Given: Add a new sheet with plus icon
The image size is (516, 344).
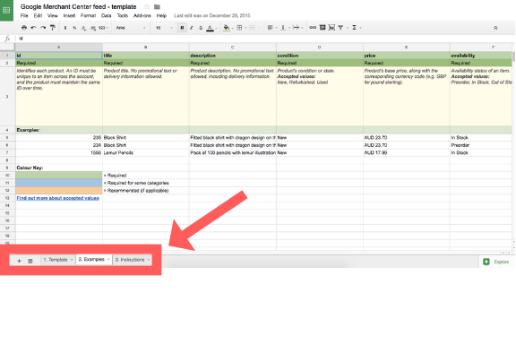Looking at the screenshot, I should pos(19,261).
